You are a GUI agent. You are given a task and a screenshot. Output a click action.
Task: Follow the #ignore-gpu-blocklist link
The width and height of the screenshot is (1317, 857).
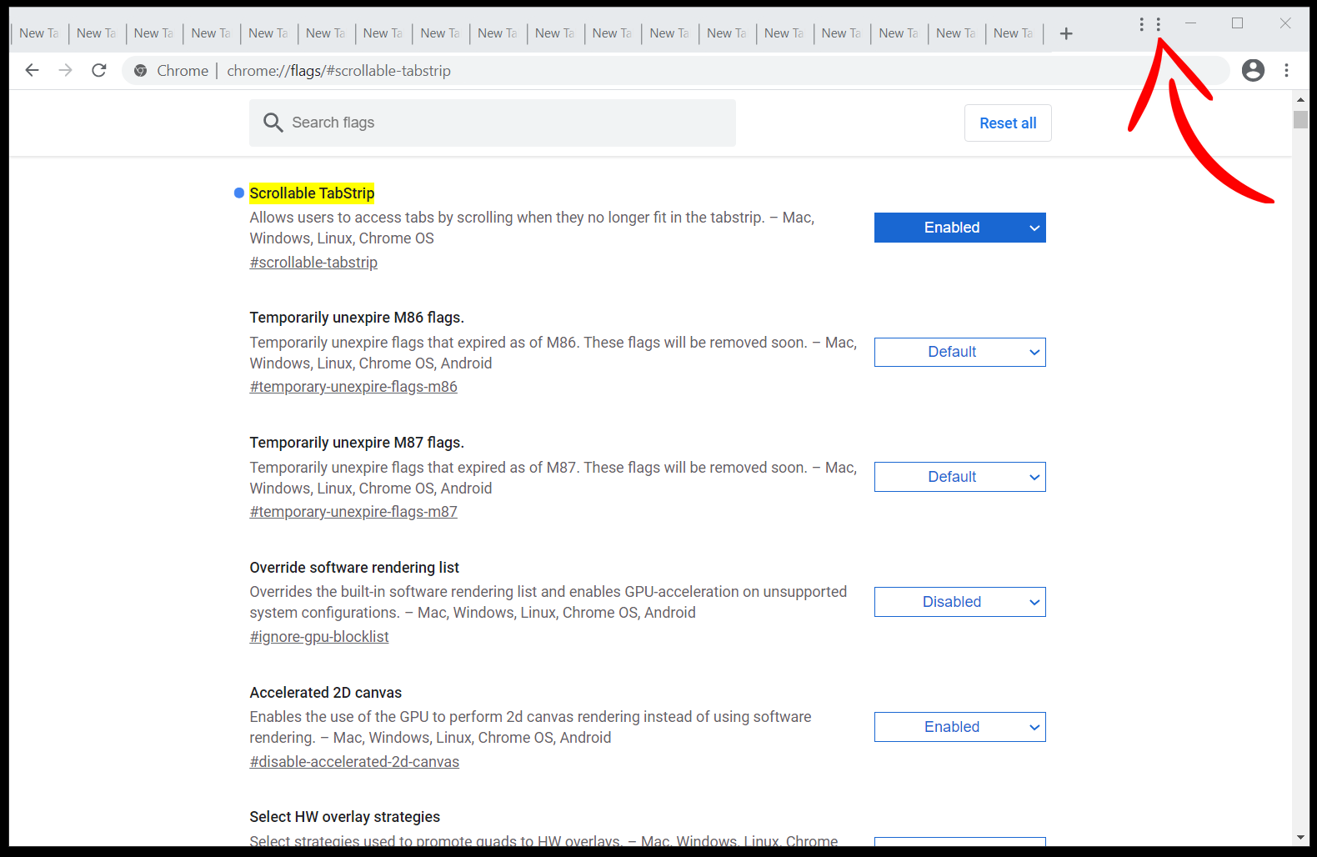319,637
